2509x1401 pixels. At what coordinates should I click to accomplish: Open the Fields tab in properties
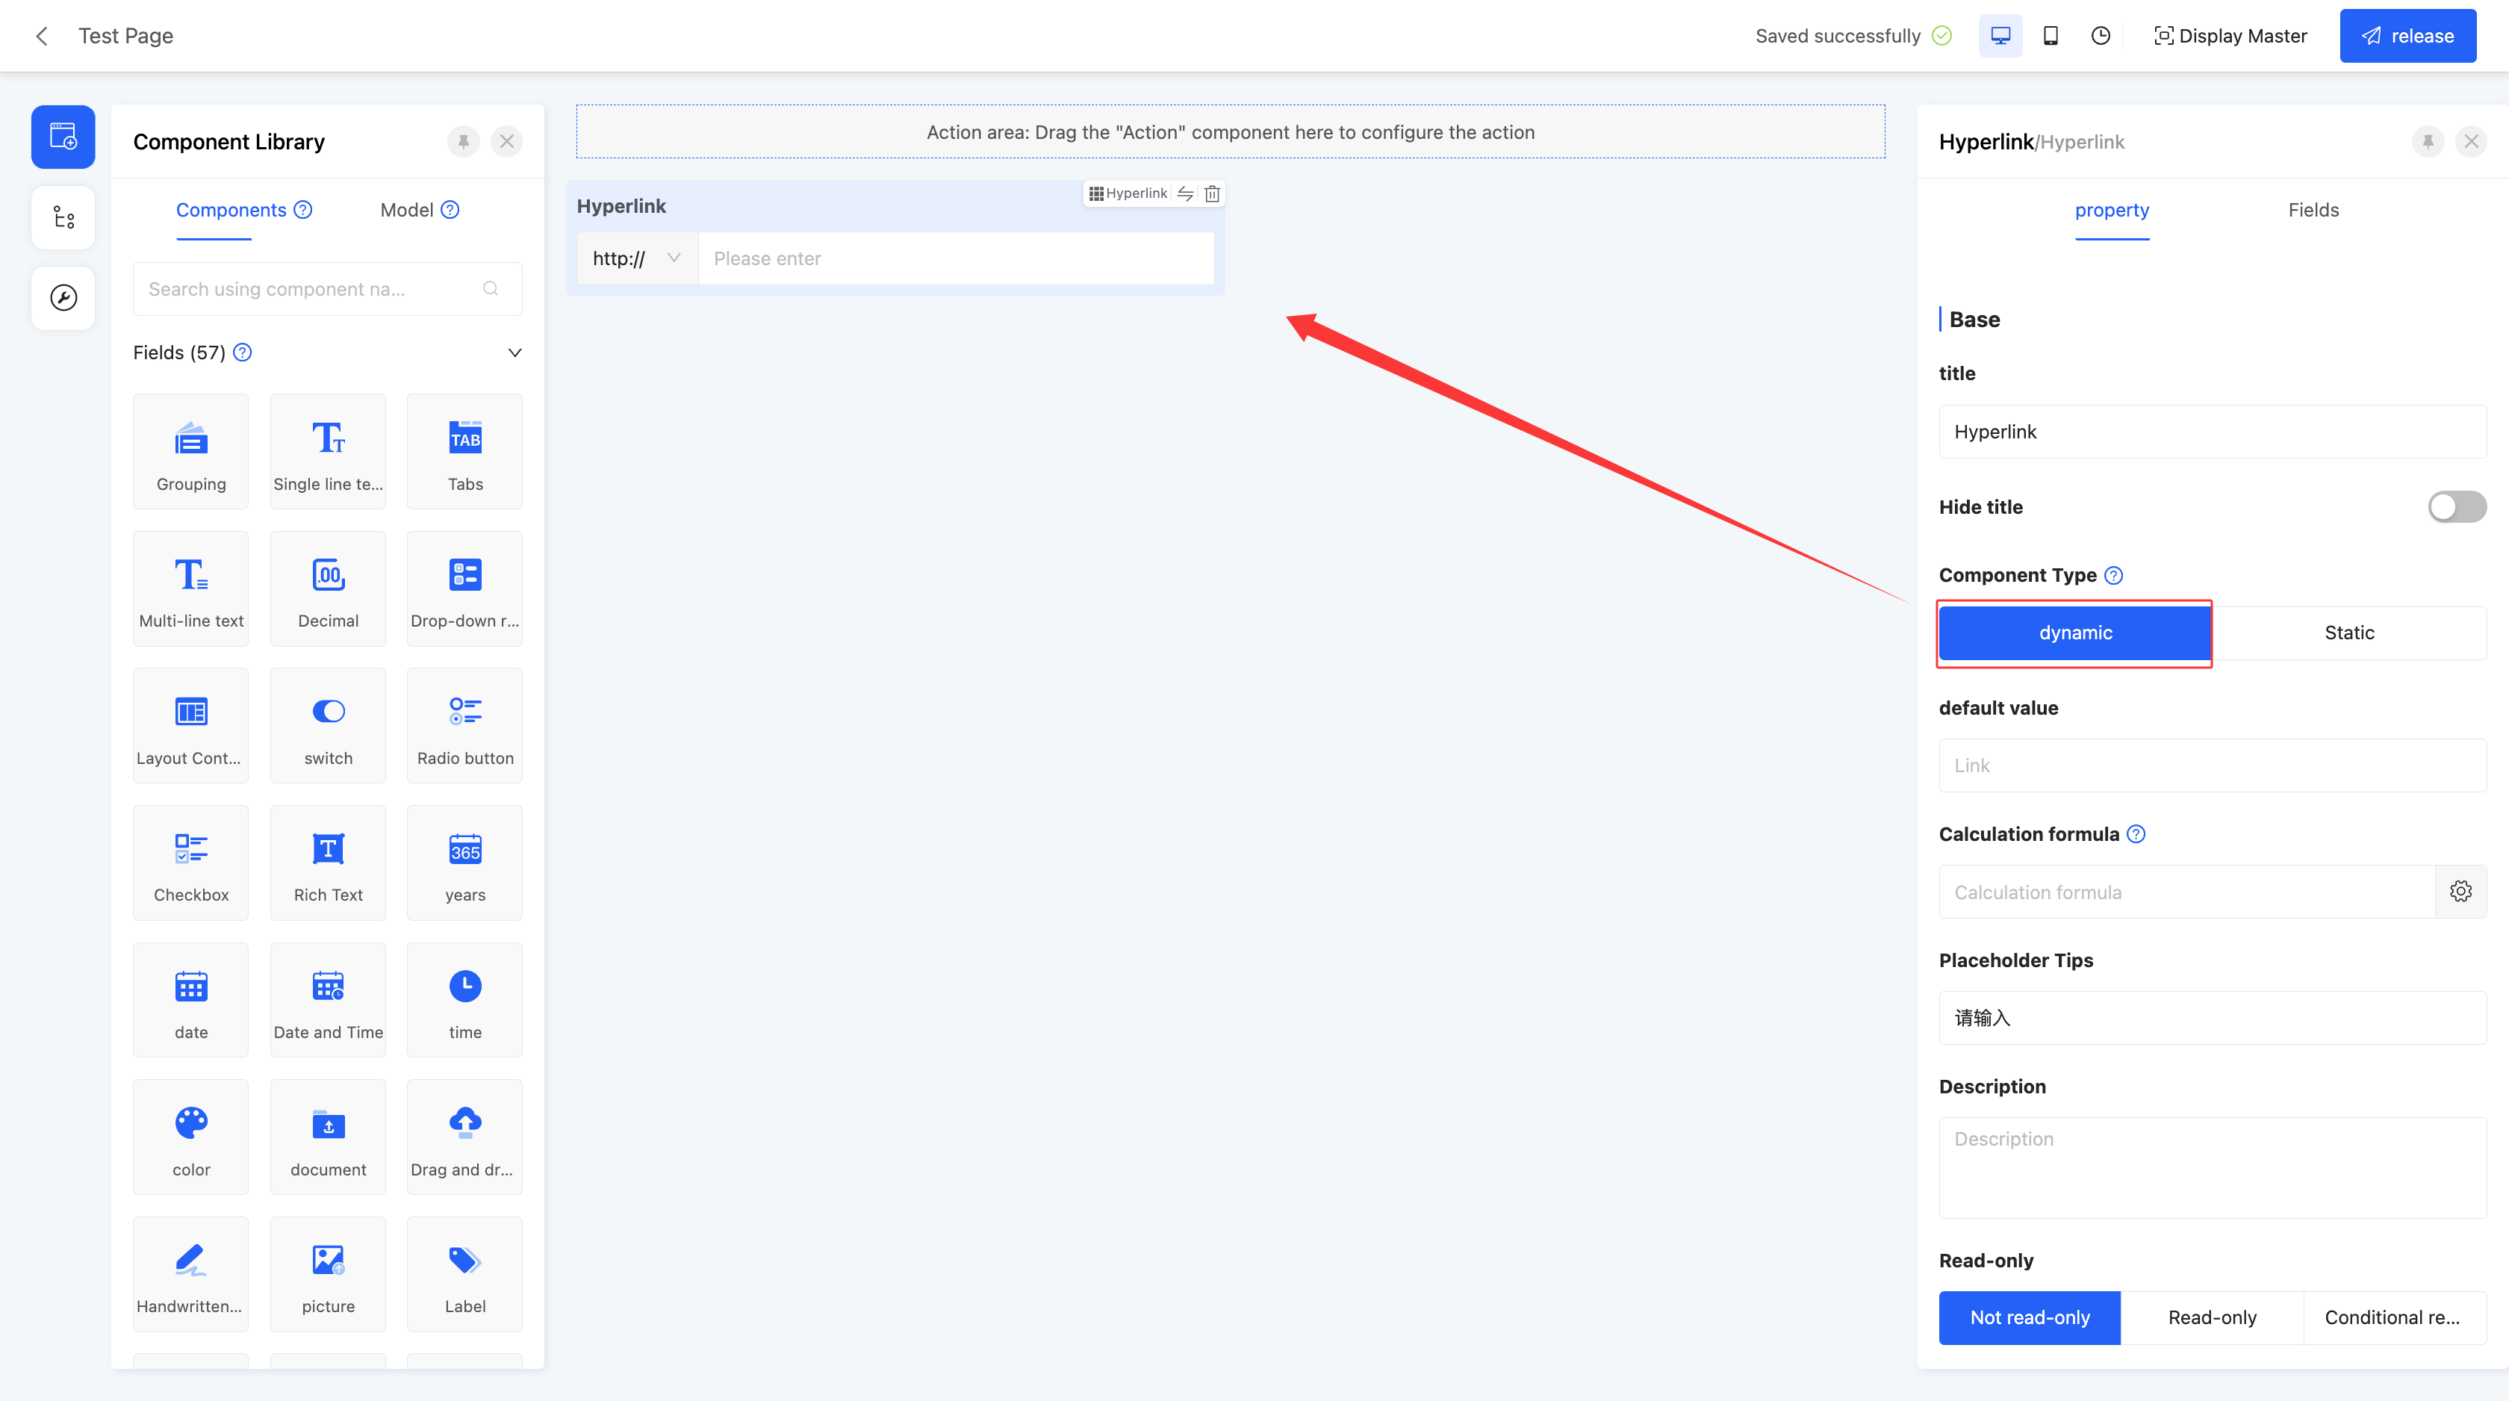pos(2313,211)
